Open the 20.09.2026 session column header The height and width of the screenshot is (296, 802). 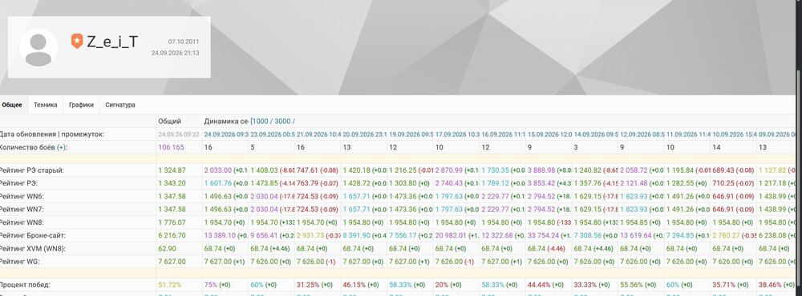(x=365, y=134)
